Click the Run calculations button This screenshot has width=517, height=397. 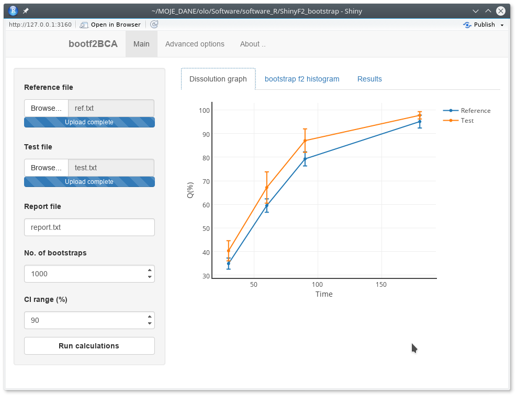pyautogui.click(x=89, y=346)
